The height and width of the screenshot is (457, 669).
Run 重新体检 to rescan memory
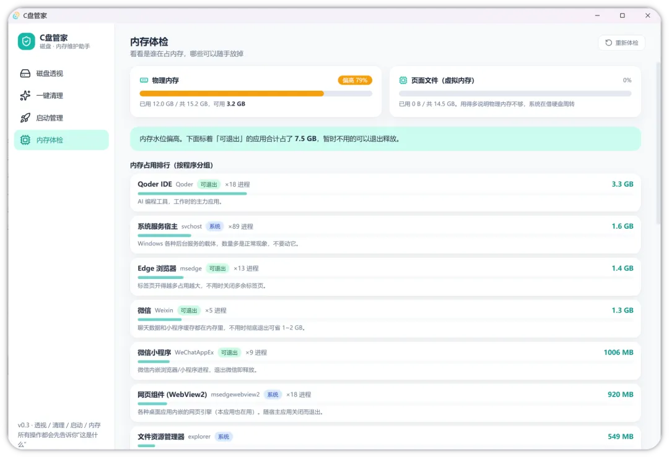tap(621, 43)
